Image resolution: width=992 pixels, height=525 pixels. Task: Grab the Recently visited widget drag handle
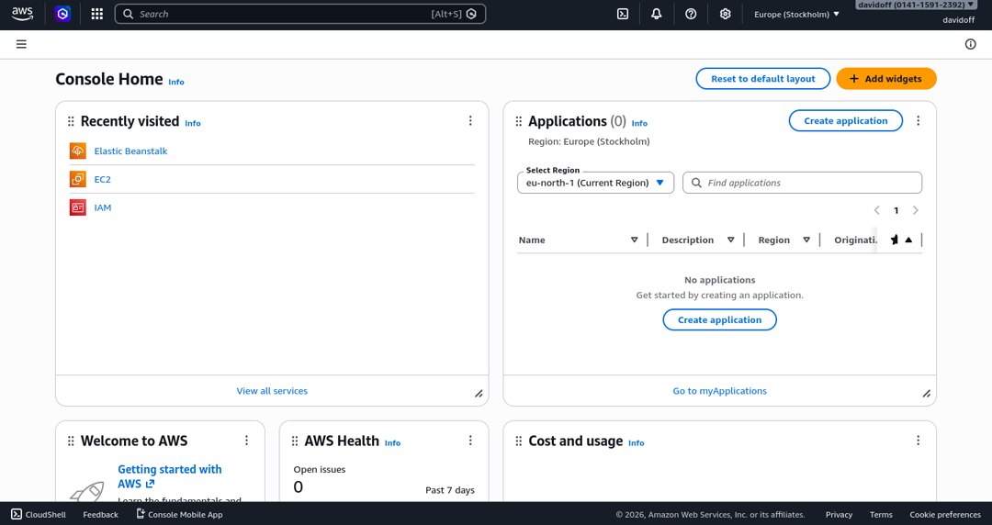pyautogui.click(x=71, y=121)
